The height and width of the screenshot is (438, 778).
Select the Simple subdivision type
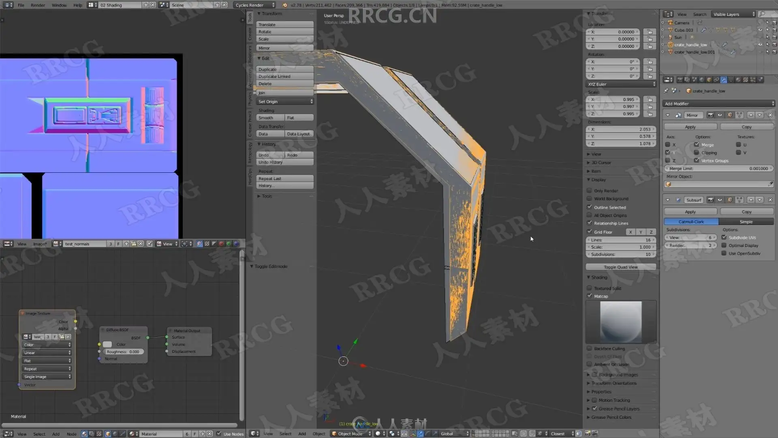[x=746, y=222]
